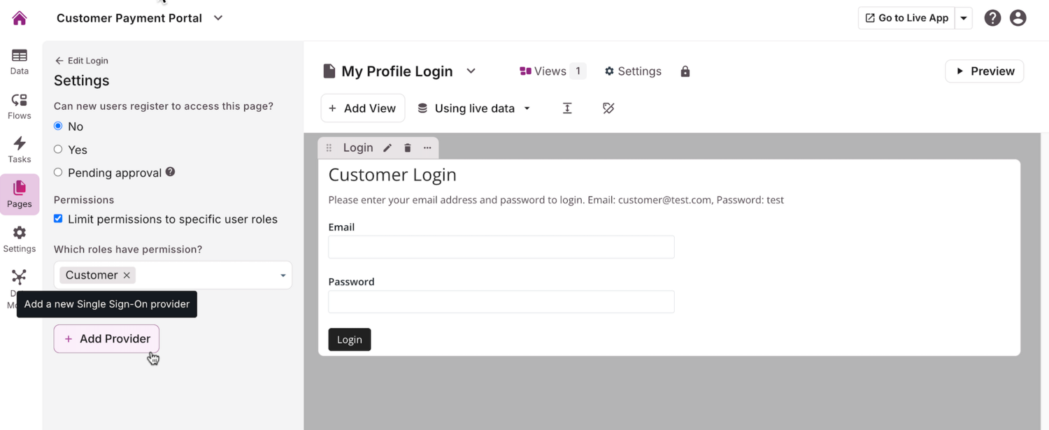Open the user account profile icon
The width and height of the screenshot is (1049, 430).
pyautogui.click(x=1018, y=18)
